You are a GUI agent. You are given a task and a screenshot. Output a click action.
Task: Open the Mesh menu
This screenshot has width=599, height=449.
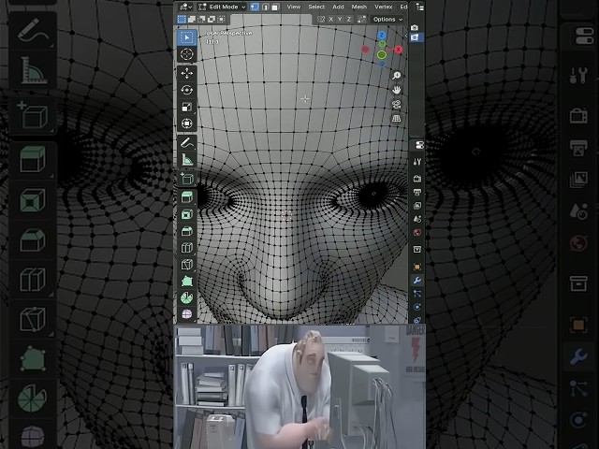click(359, 7)
